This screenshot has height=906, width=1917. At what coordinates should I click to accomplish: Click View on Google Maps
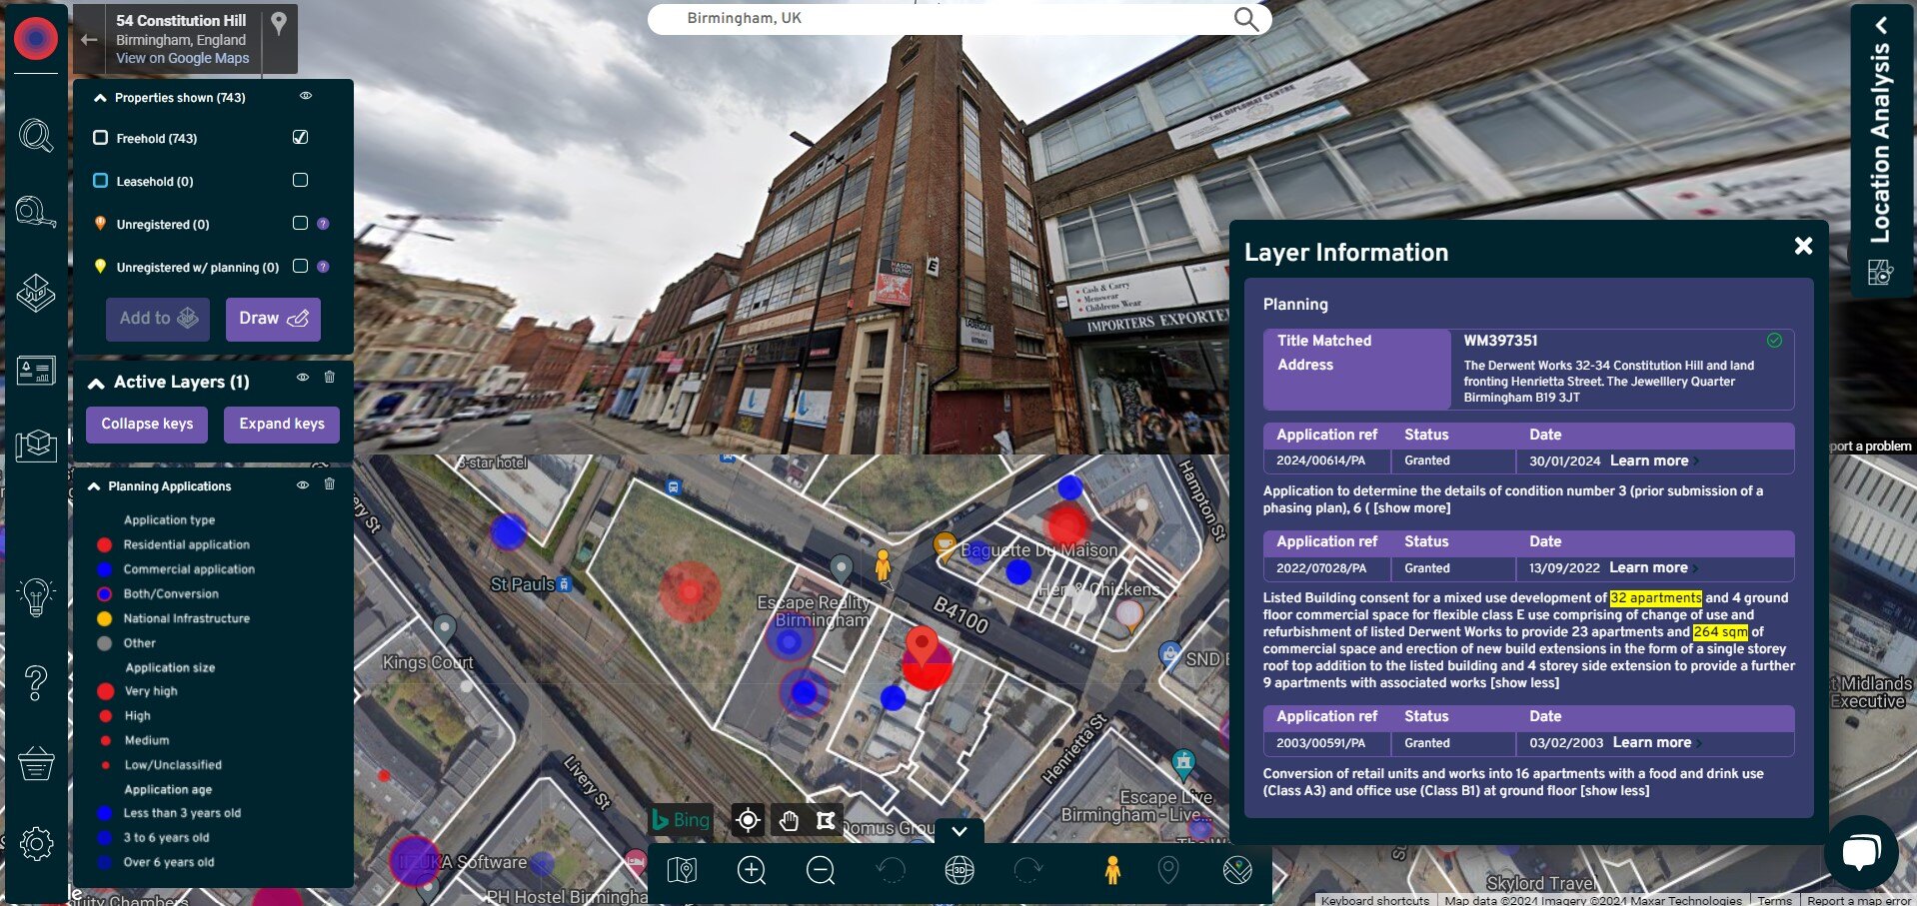point(181,58)
